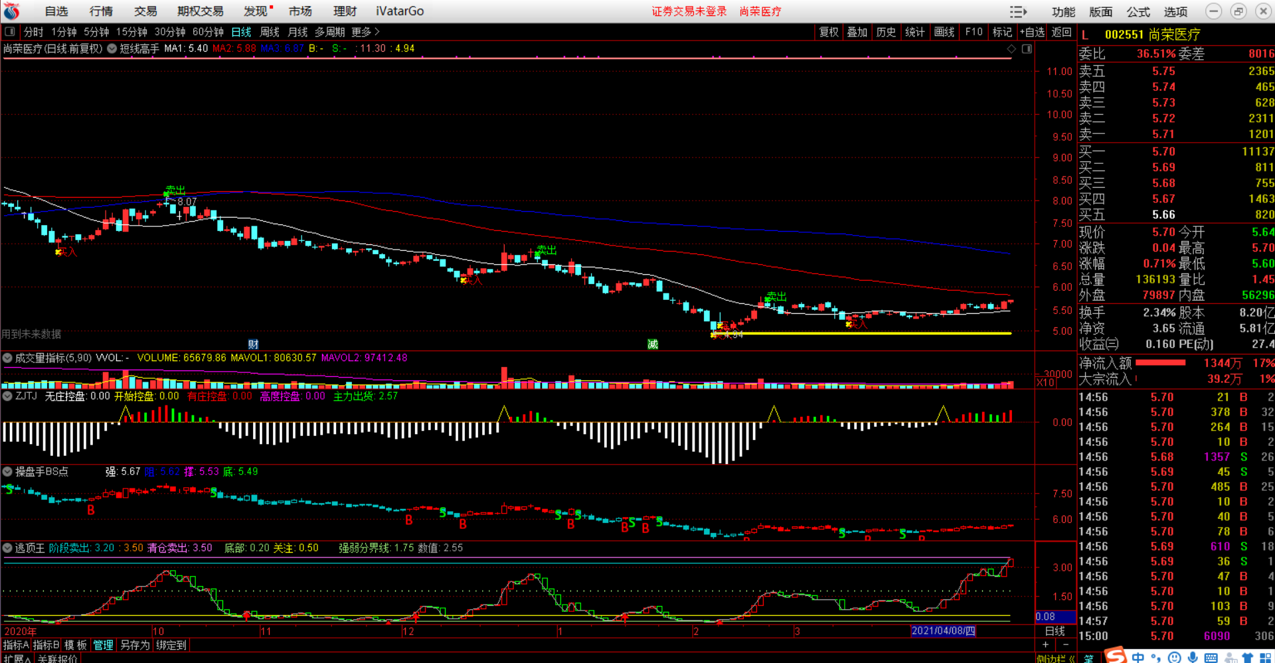
Task: Open the Sogou soft keyboard icon
Action: coord(1211,657)
